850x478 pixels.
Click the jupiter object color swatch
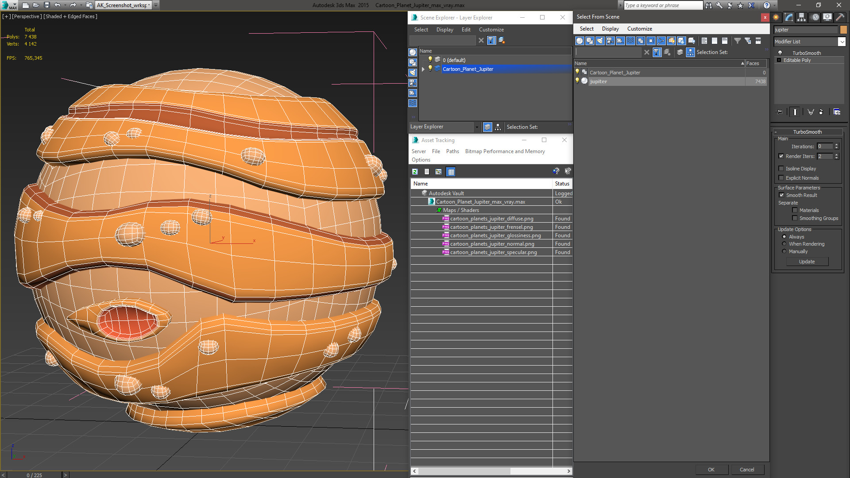tap(843, 30)
